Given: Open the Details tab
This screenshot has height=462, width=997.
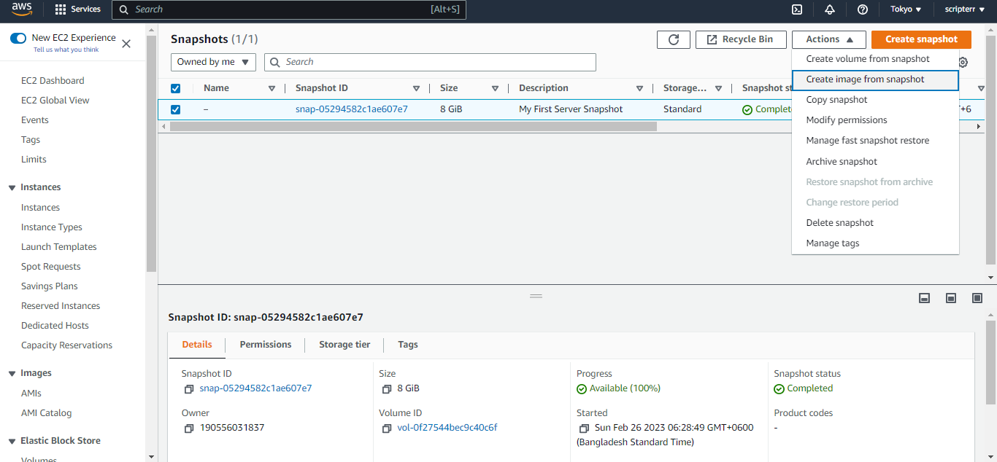Looking at the screenshot, I should click(197, 345).
